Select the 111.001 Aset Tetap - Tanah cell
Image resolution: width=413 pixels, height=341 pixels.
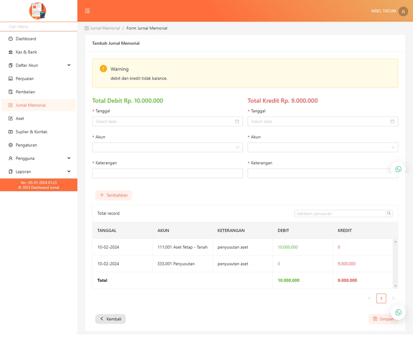pos(182,247)
